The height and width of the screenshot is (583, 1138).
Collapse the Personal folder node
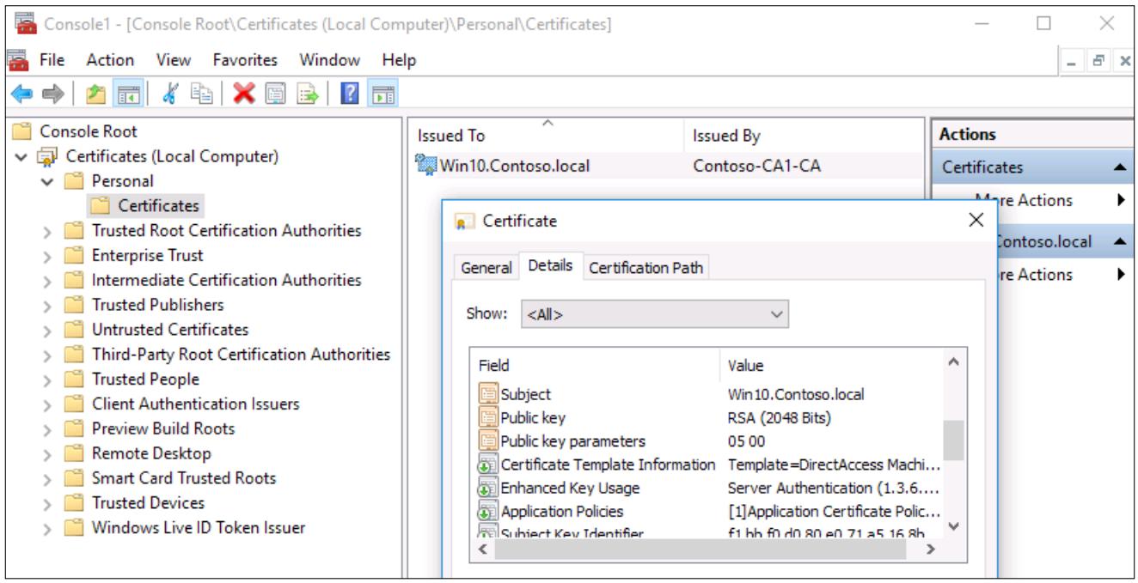coord(47,182)
